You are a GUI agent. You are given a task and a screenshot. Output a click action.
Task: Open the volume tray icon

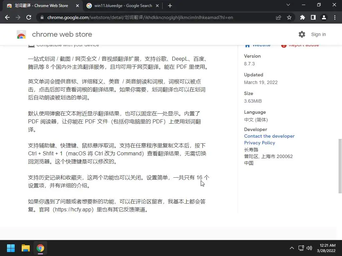(309, 248)
